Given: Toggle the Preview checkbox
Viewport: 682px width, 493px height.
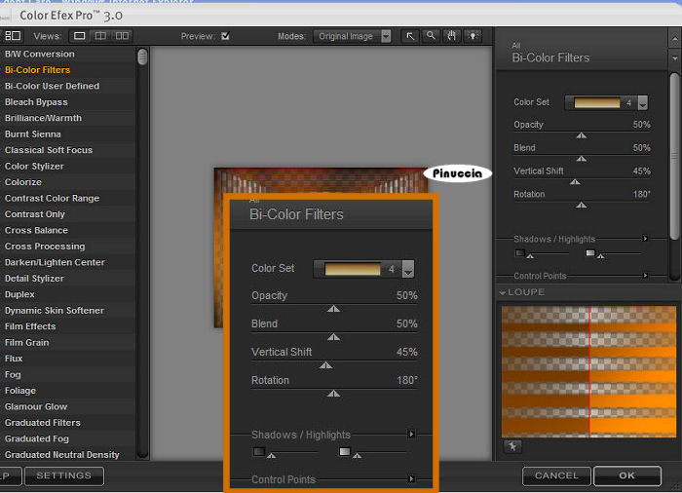Looking at the screenshot, I should click(x=225, y=36).
